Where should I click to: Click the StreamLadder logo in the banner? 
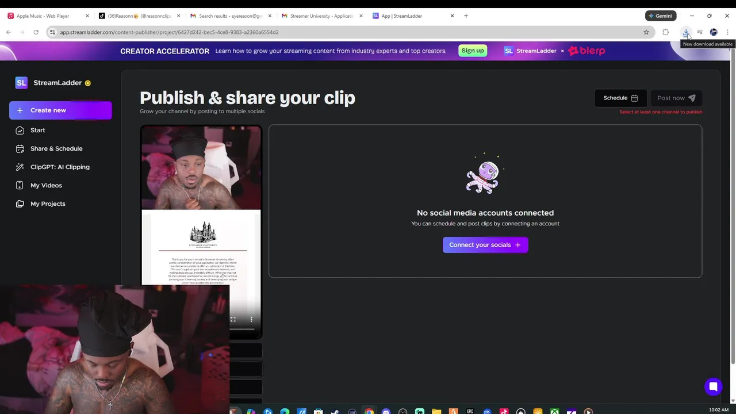[530, 51]
